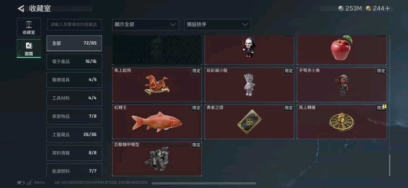Viewport: 408px width, 188px height.
Task: Open the 馬上轉運 golden wheel item
Action: tap(342, 122)
